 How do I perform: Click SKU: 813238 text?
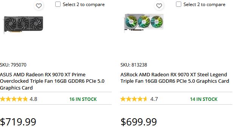(134, 65)
